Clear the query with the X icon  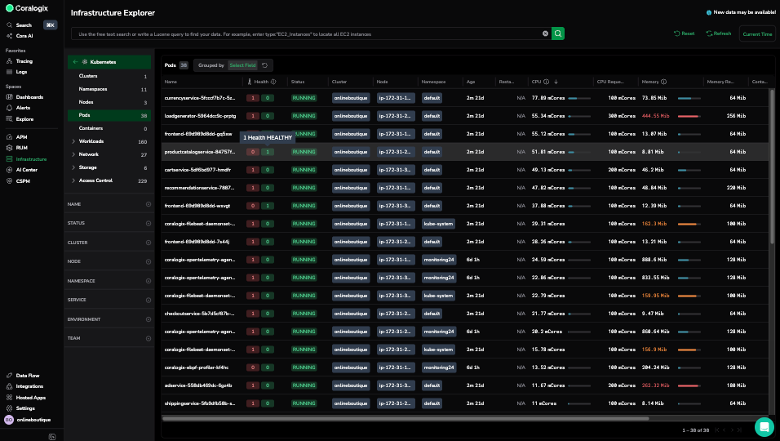click(x=545, y=33)
